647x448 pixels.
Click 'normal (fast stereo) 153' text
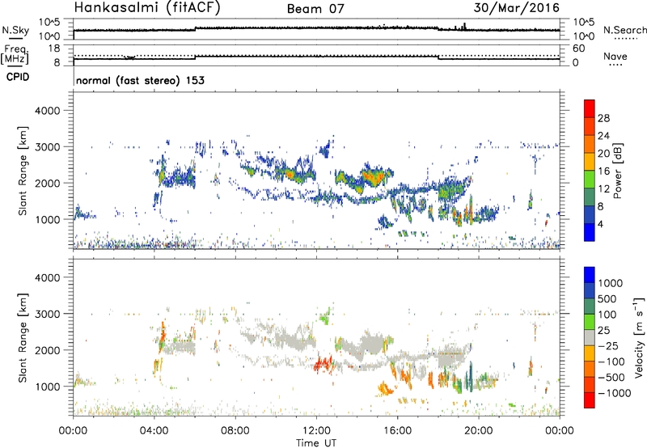pyautogui.click(x=140, y=80)
